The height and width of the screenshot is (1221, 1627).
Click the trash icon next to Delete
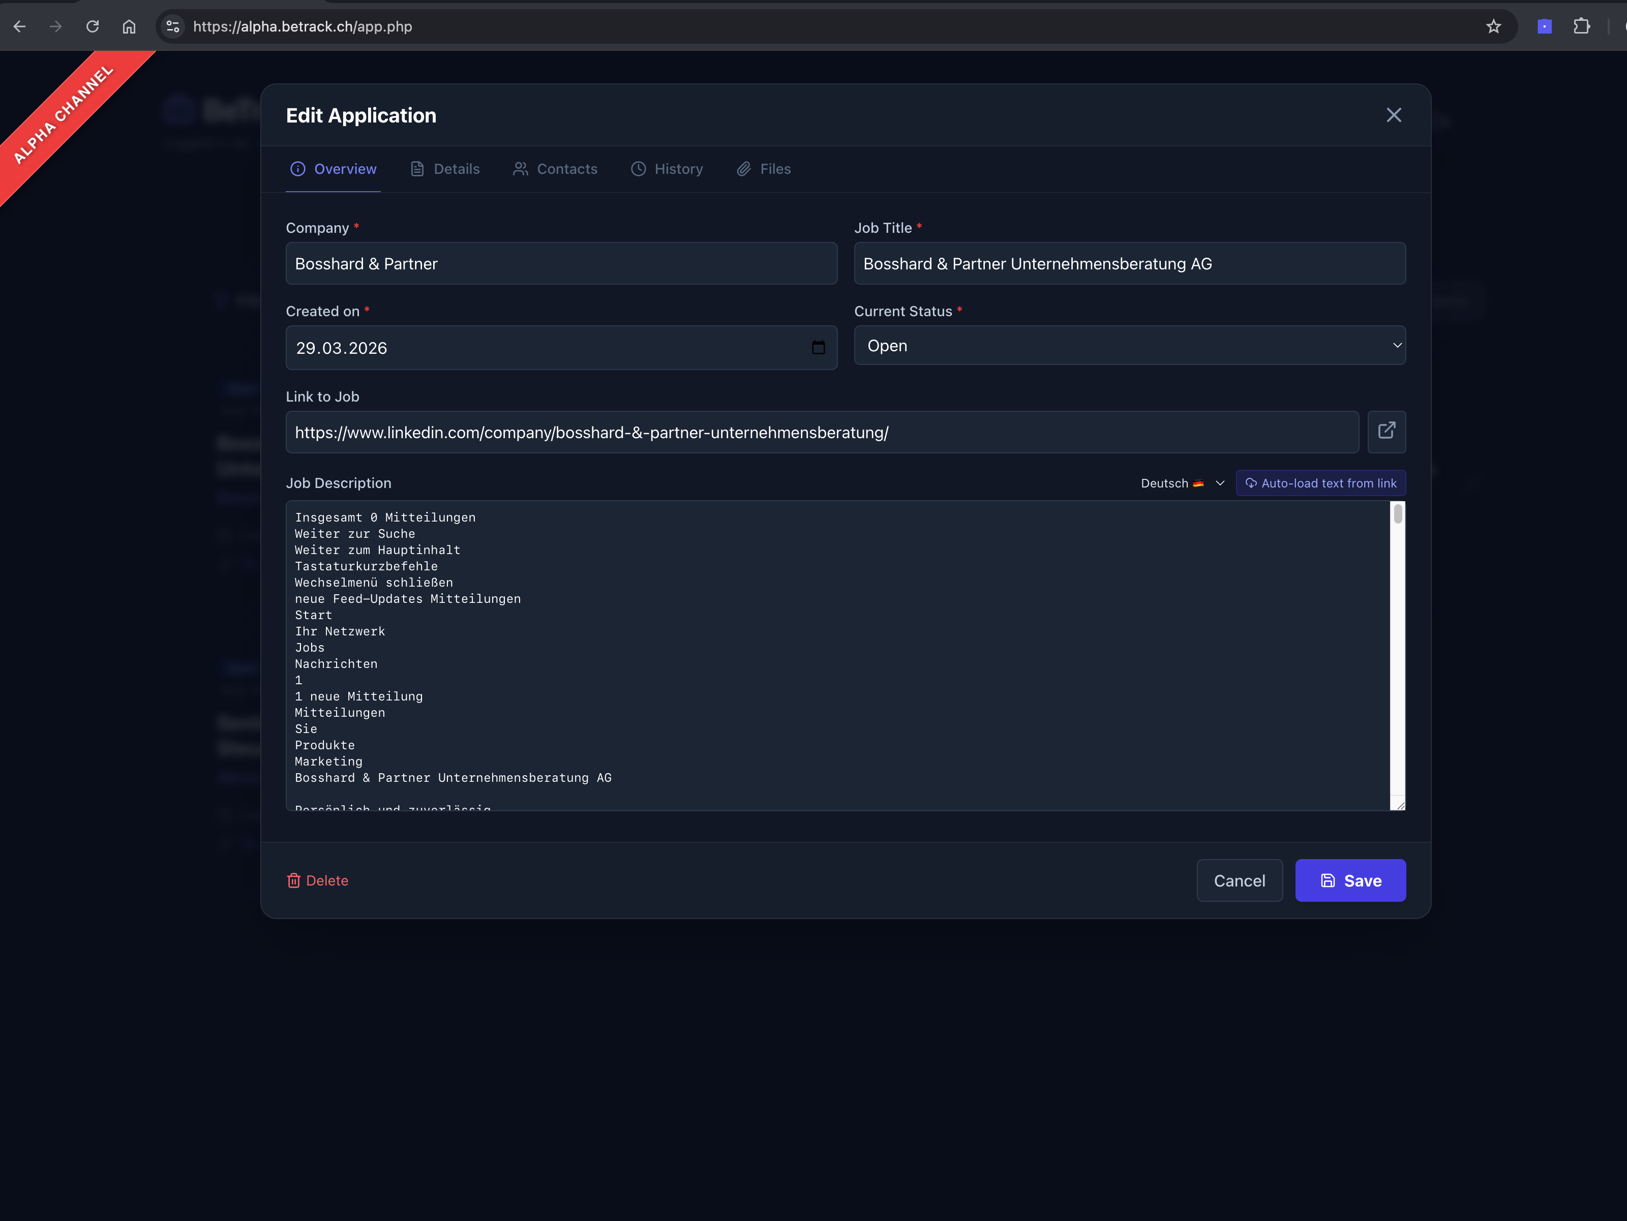pos(293,880)
